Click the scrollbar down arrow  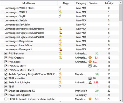click(121, 100)
